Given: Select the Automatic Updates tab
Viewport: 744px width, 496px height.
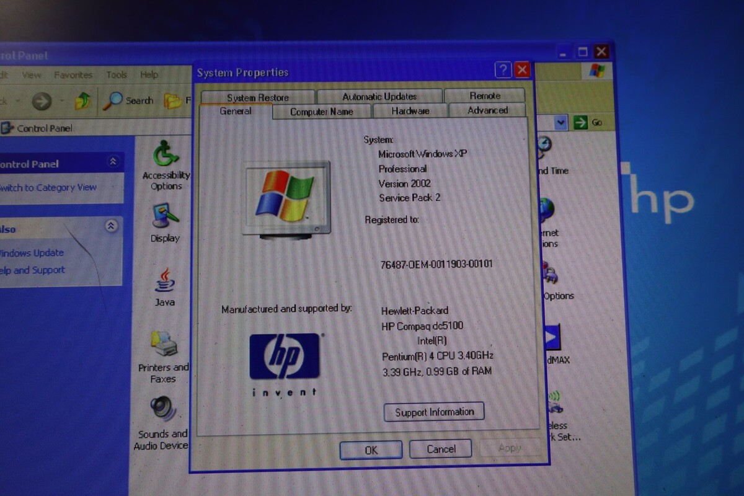Looking at the screenshot, I should (379, 97).
